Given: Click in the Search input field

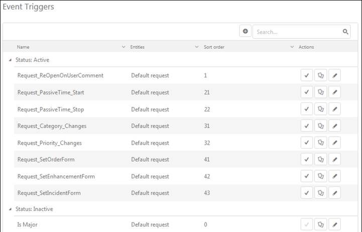Looking at the screenshot, I should pyautogui.click(x=297, y=32).
